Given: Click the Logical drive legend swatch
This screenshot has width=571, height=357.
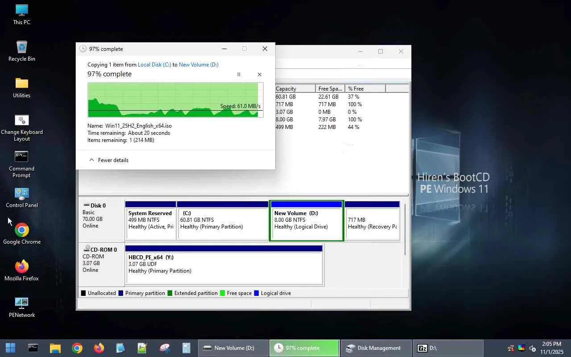Looking at the screenshot, I should [256, 293].
